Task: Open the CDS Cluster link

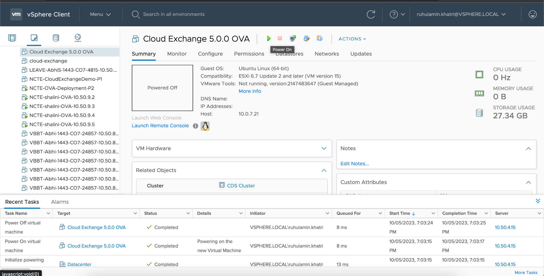Action: (x=241, y=186)
